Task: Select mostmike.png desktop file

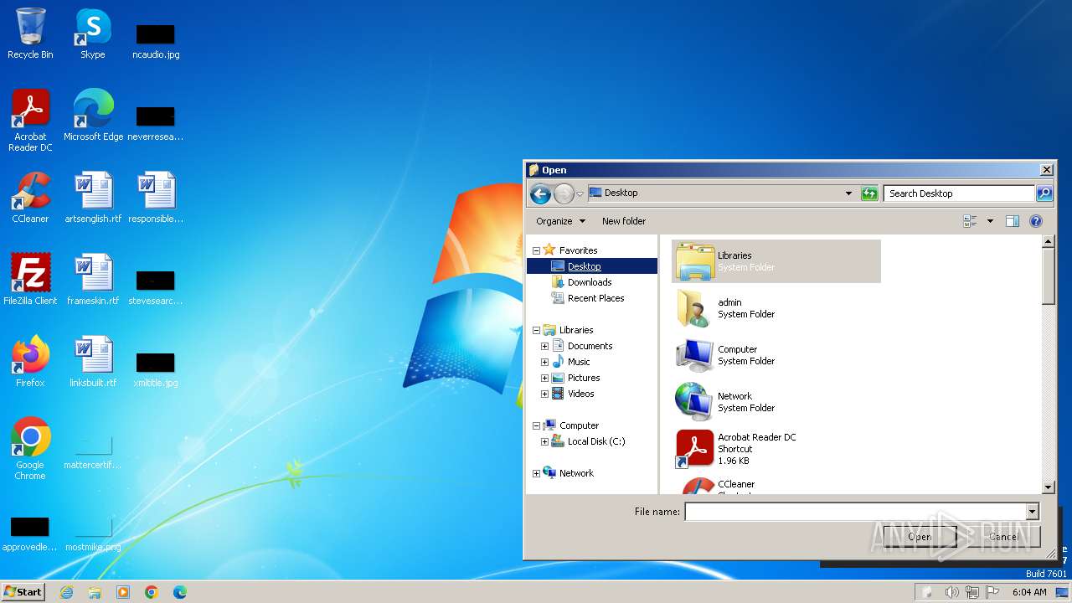Action: tap(93, 534)
